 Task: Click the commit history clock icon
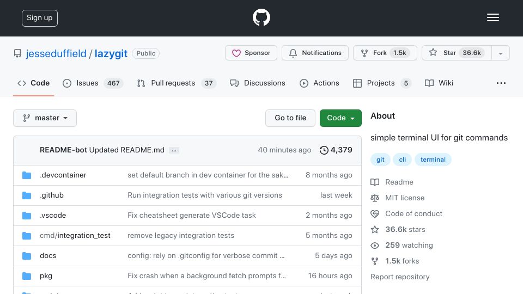tap(324, 150)
